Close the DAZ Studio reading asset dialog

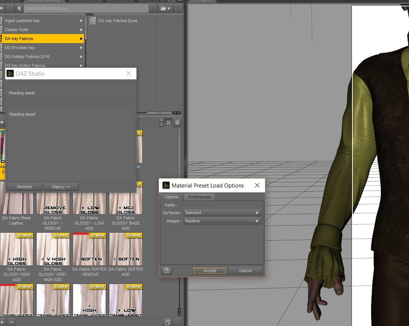click(x=129, y=73)
